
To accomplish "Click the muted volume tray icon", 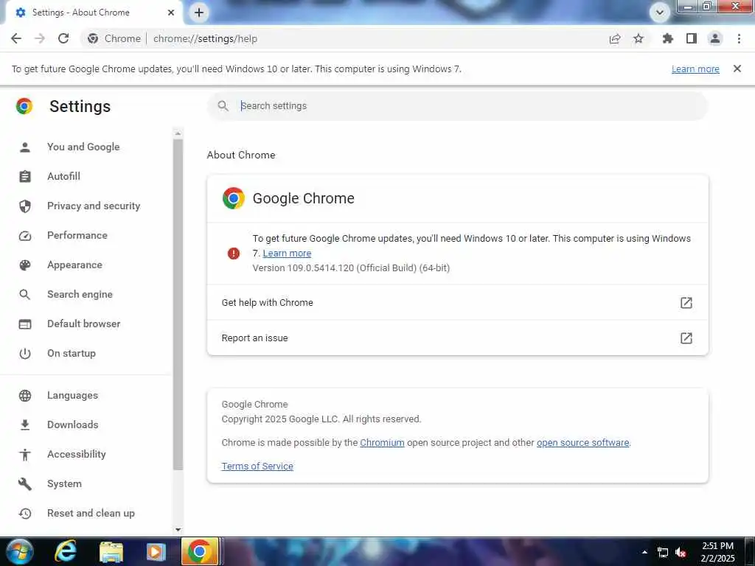I will [x=681, y=552].
